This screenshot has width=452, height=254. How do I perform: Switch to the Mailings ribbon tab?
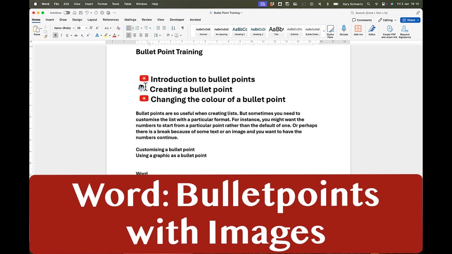[x=130, y=20]
